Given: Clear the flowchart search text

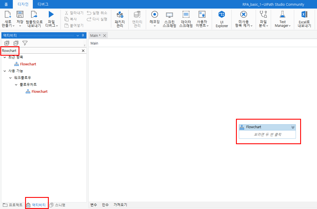Looking at the screenshot, I should click(x=83, y=51).
